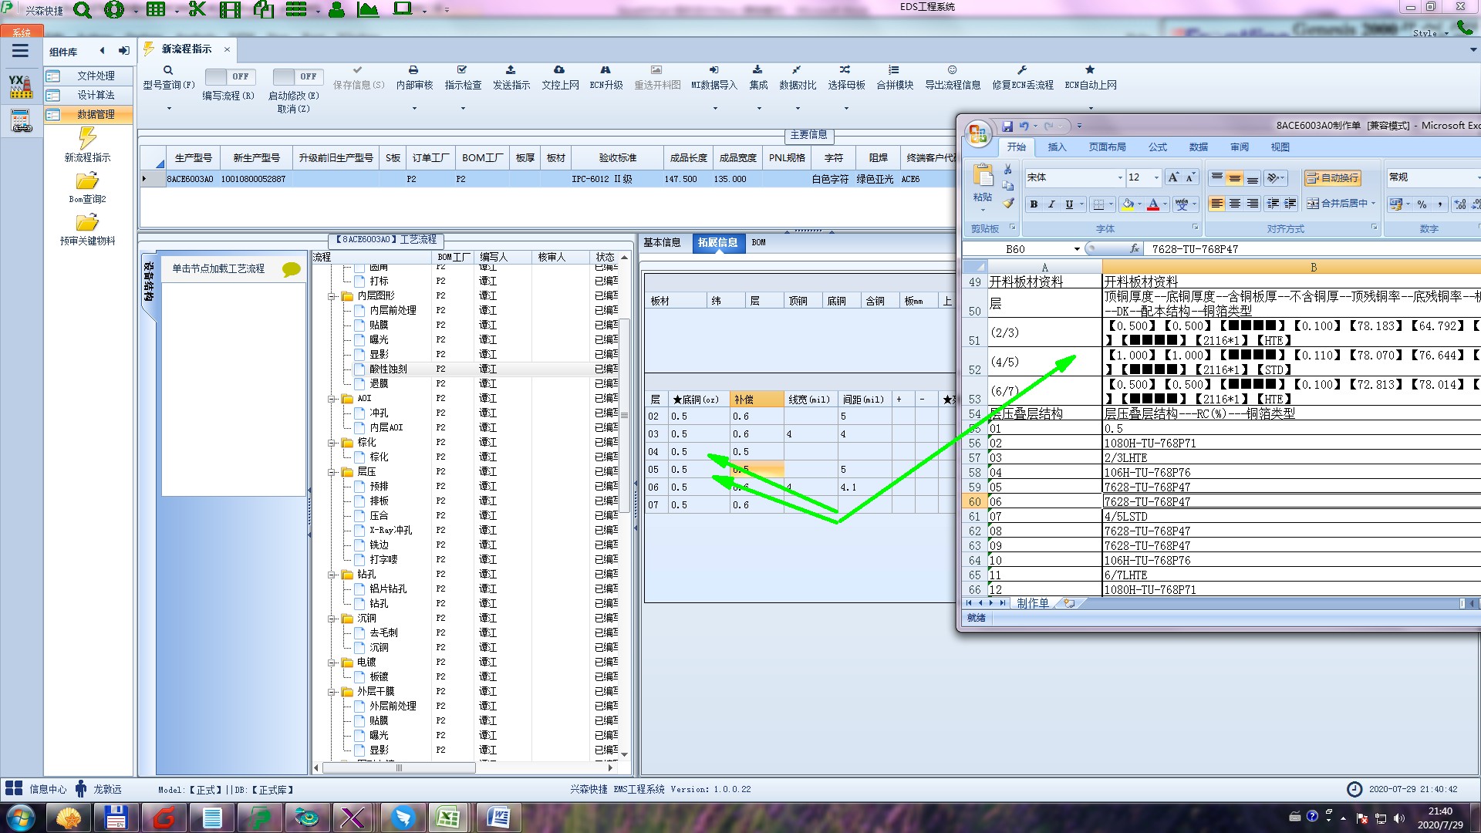Click the 设计算法 sidebar item

(x=95, y=95)
